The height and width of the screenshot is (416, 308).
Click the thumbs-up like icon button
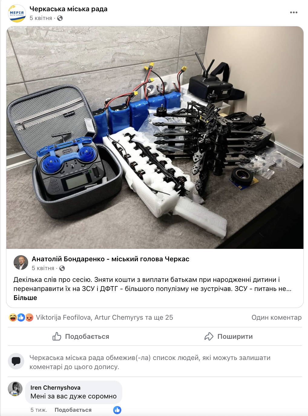point(57,336)
